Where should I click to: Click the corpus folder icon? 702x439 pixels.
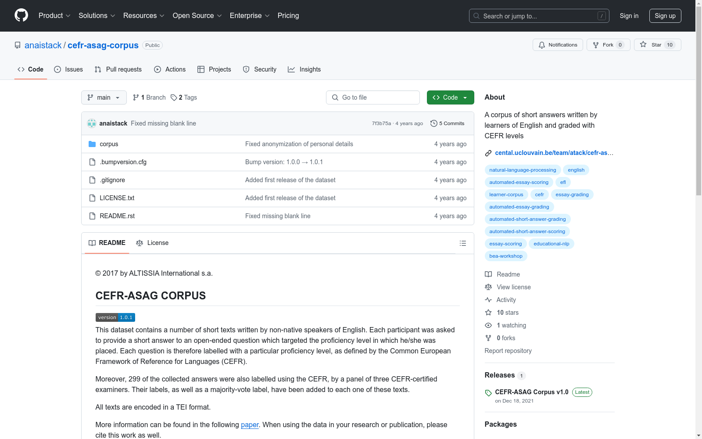tap(92, 144)
